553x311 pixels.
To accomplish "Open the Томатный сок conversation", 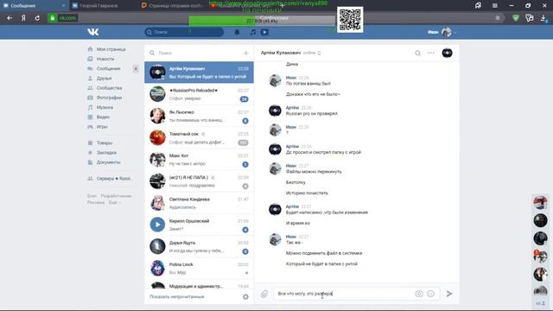I will (x=199, y=138).
